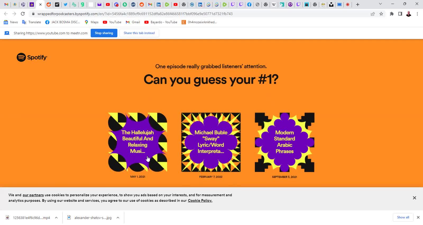This screenshot has height=225, width=423.
Task: Expand options for the mp4 download
Action: point(56,218)
